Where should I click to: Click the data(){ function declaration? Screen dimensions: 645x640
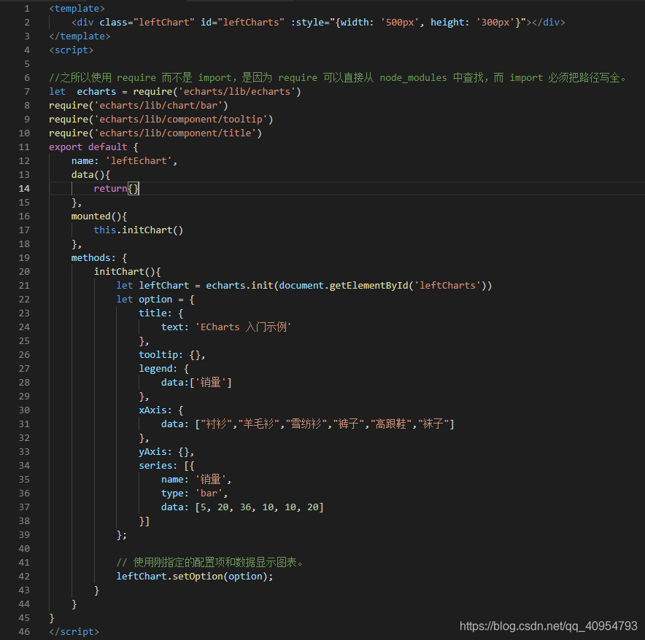90,175
